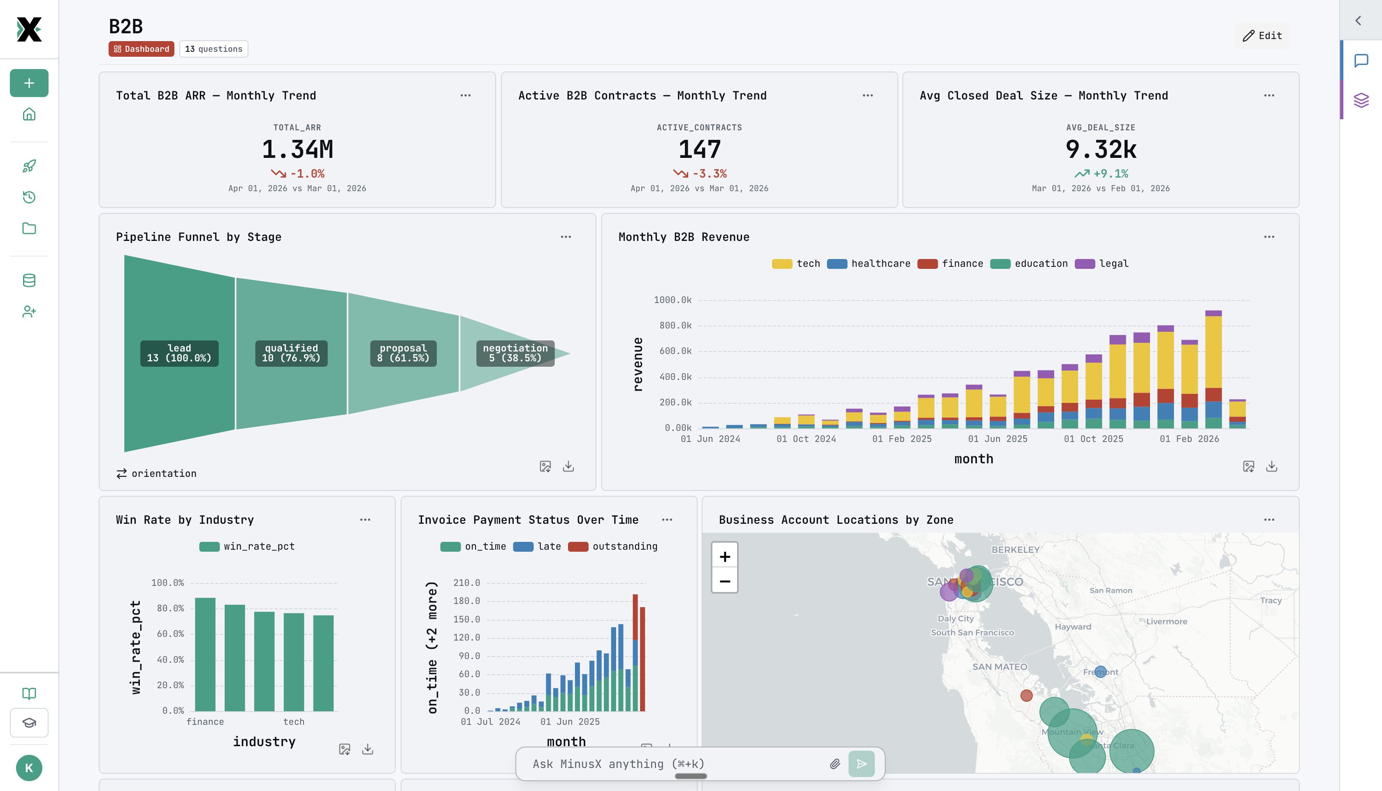Select the Dashboard tag

point(141,49)
